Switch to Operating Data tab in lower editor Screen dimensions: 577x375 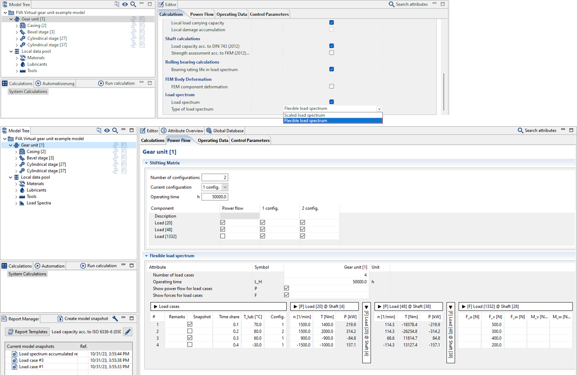[x=213, y=141]
